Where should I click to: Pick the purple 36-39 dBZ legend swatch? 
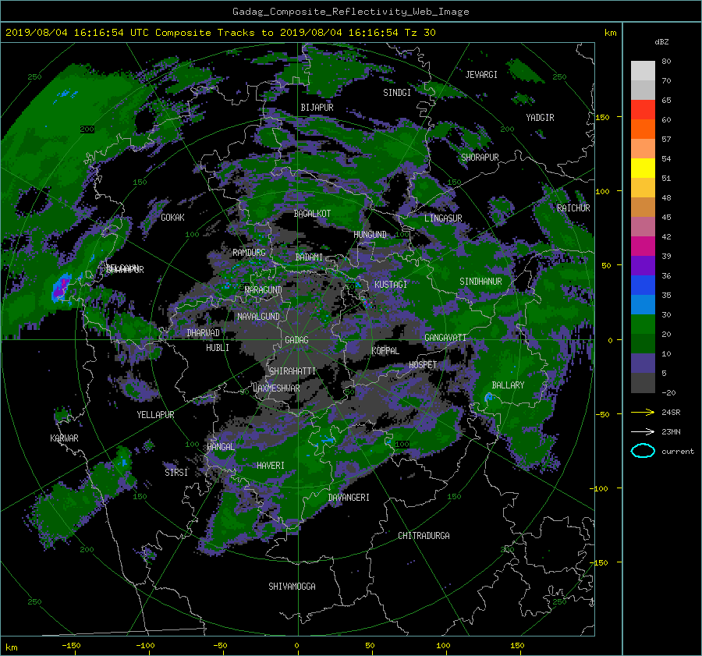pos(643,266)
